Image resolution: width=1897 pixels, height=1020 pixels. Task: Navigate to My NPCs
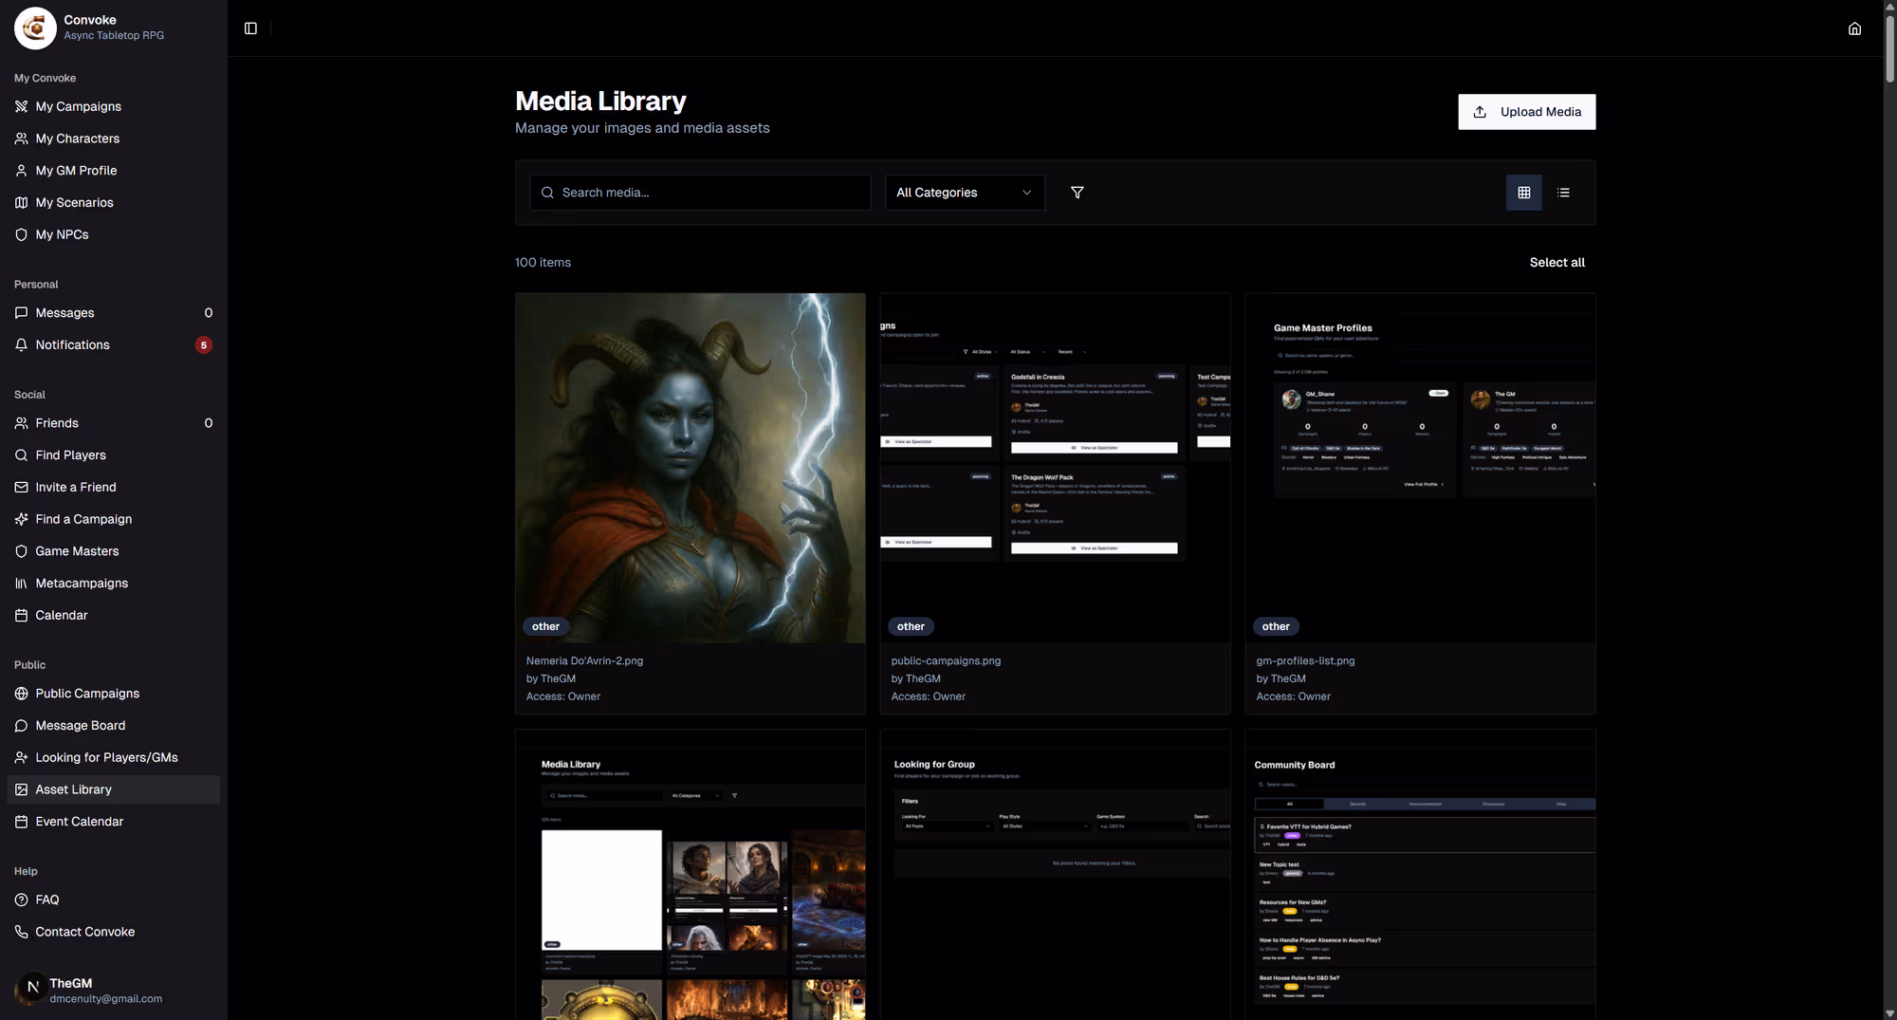coord(62,235)
